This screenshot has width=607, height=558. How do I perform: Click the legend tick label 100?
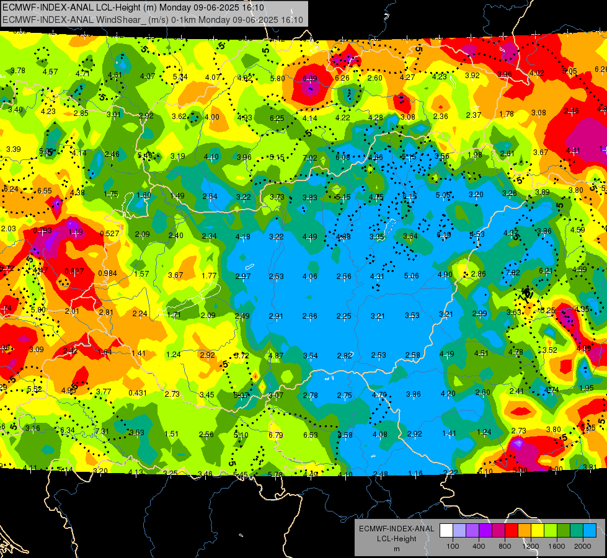click(453, 546)
